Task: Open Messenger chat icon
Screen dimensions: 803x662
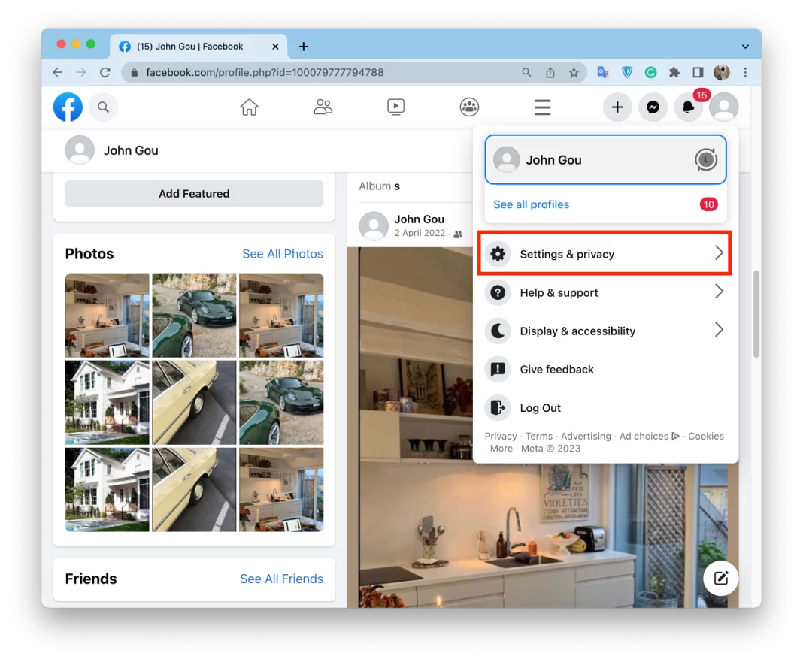Action: [x=653, y=107]
